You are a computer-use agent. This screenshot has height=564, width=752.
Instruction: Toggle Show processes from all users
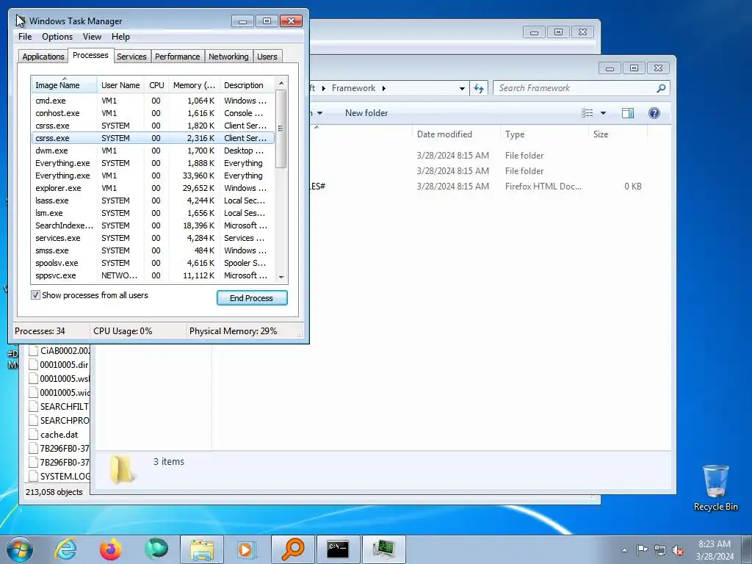pyautogui.click(x=35, y=295)
